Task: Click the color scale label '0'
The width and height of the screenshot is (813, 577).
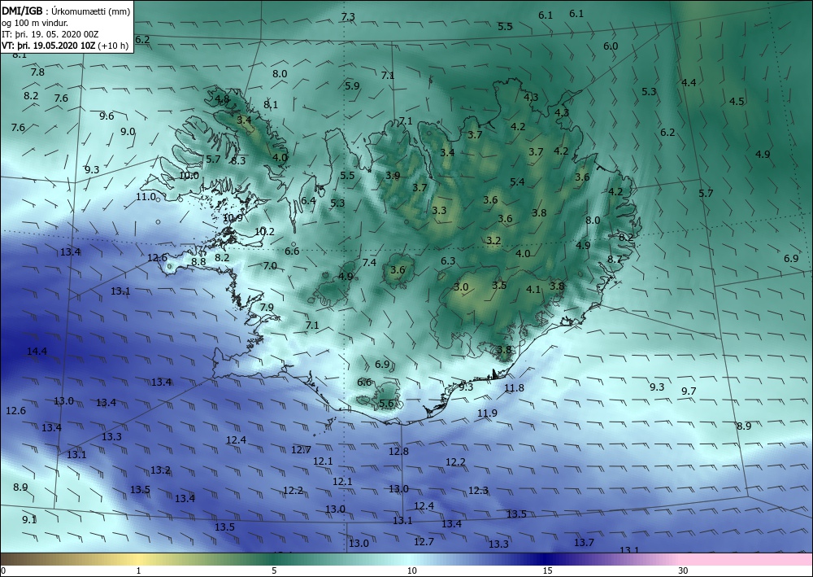Action: tap(3, 570)
